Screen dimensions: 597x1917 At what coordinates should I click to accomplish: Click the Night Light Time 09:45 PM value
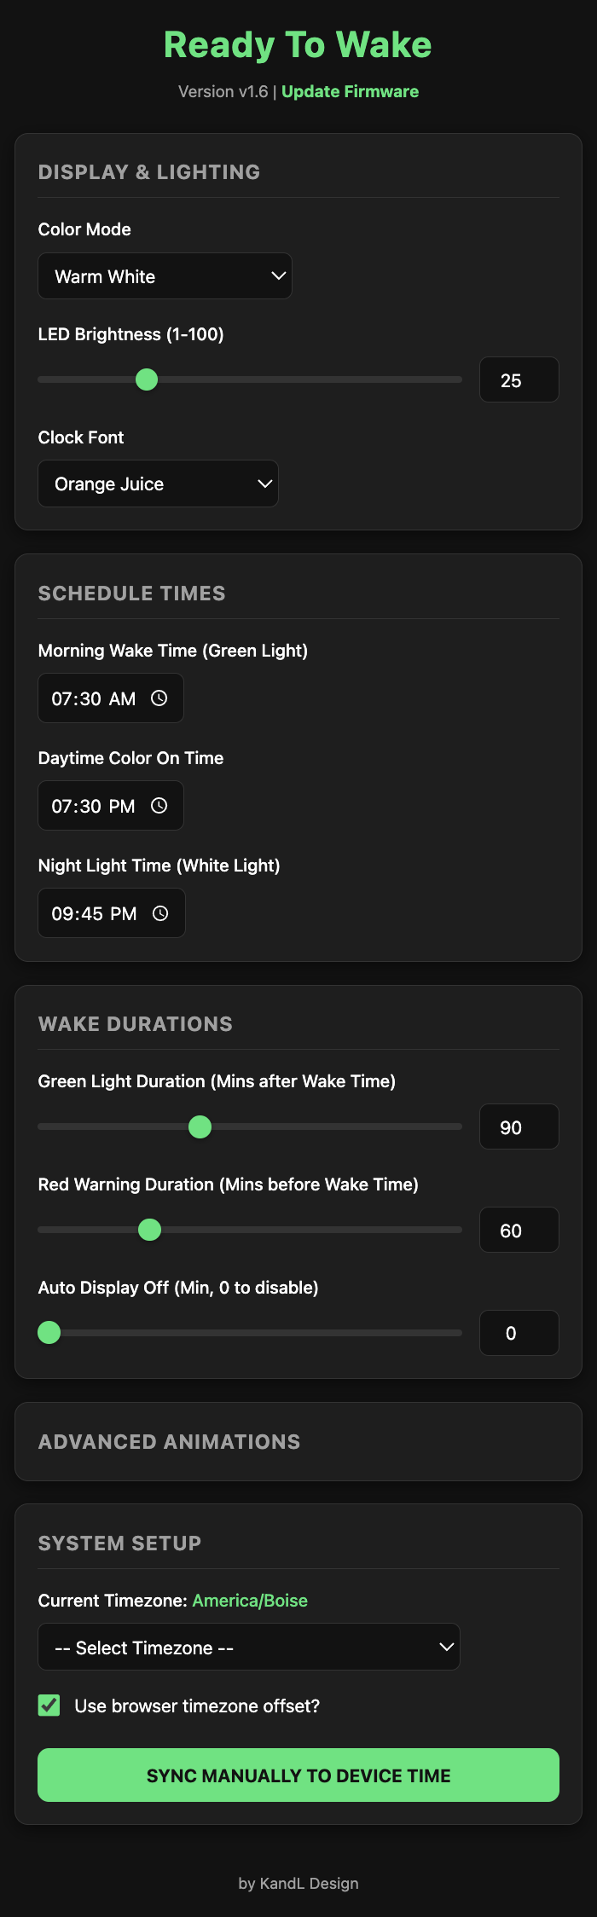pyautogui.click(x=94, y=913)
